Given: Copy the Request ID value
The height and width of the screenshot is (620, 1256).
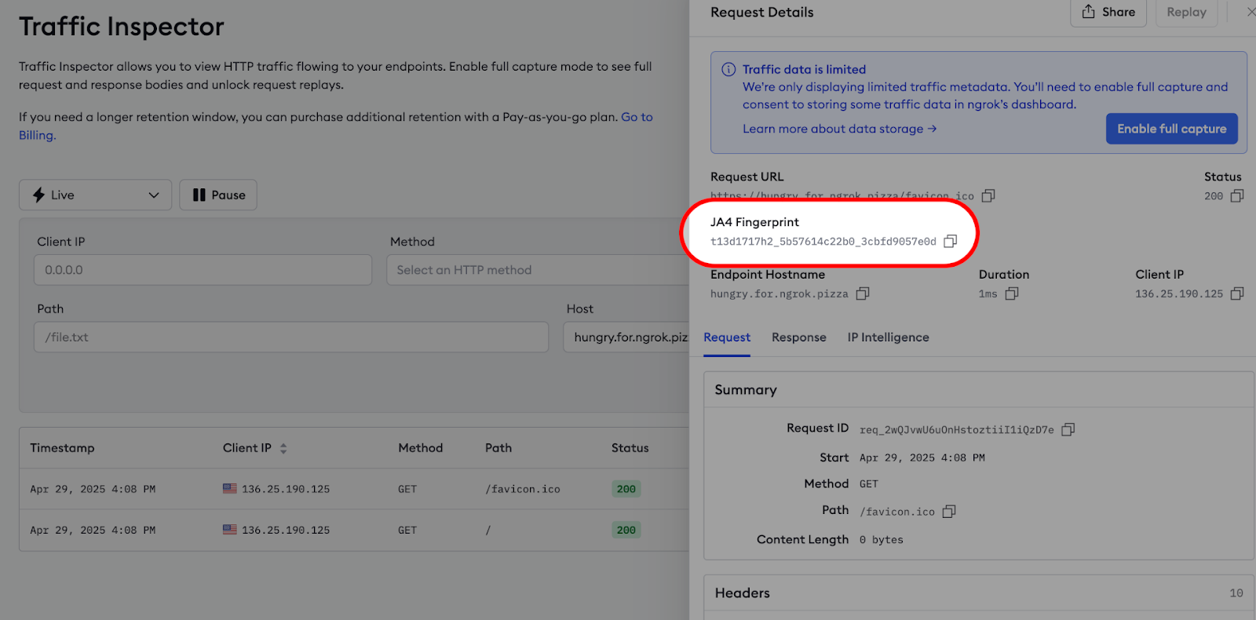Looking at the screenshot, I should (x=1068, y=429).
